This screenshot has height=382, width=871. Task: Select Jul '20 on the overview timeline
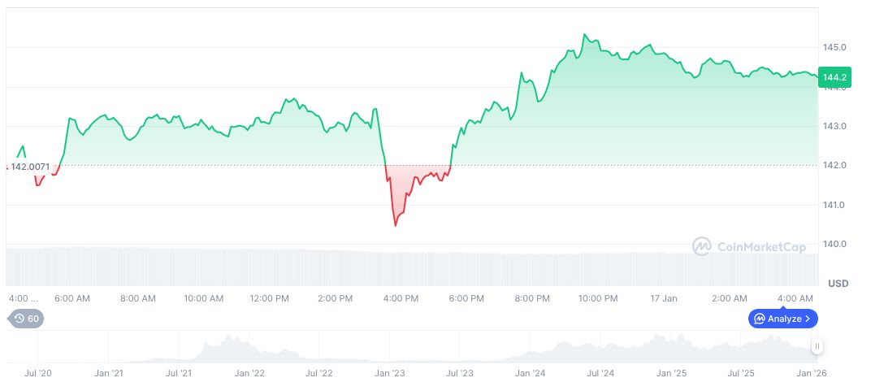[38, 373]
